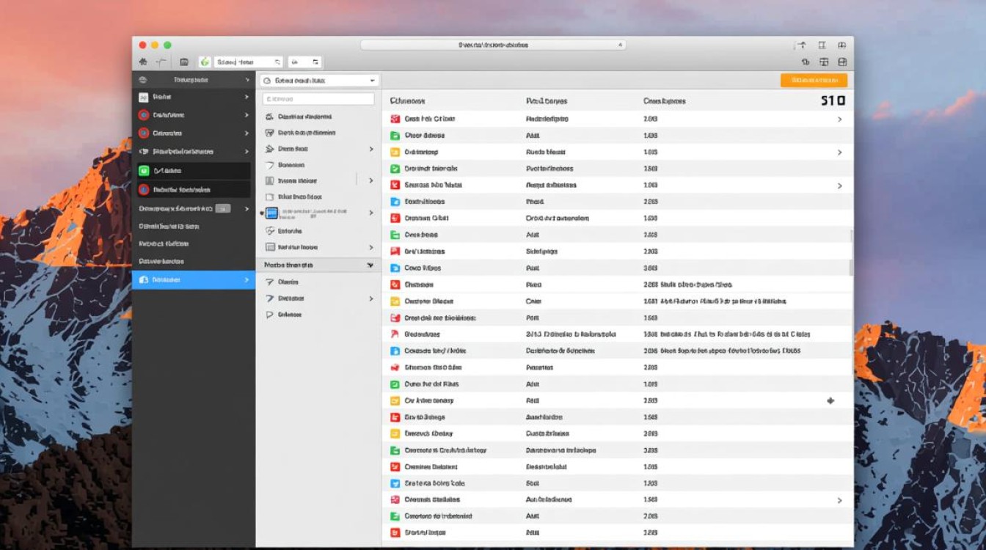Click the gray badge in the dark sidebar
Image resolution: width=986 pixels, height=550 pixels.
pyautogui.click(x=222, y=208)
